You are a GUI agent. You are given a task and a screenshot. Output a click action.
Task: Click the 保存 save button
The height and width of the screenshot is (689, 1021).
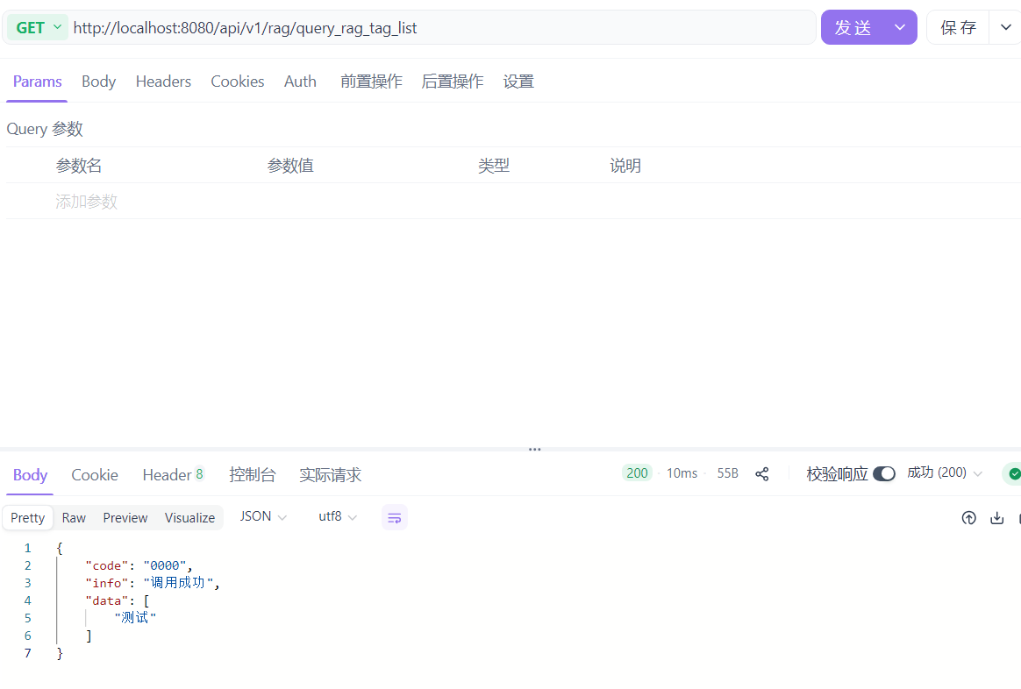coord(958,27)
